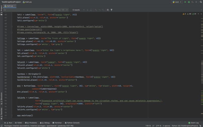Click line number 77 in the gutter

6,50
